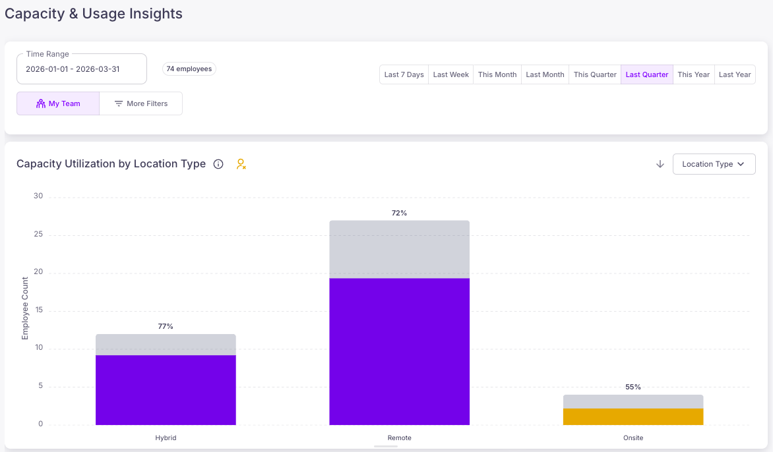Screen dimensions: 773x452
Task: Switch to This Month range
Action: point(497,74)
